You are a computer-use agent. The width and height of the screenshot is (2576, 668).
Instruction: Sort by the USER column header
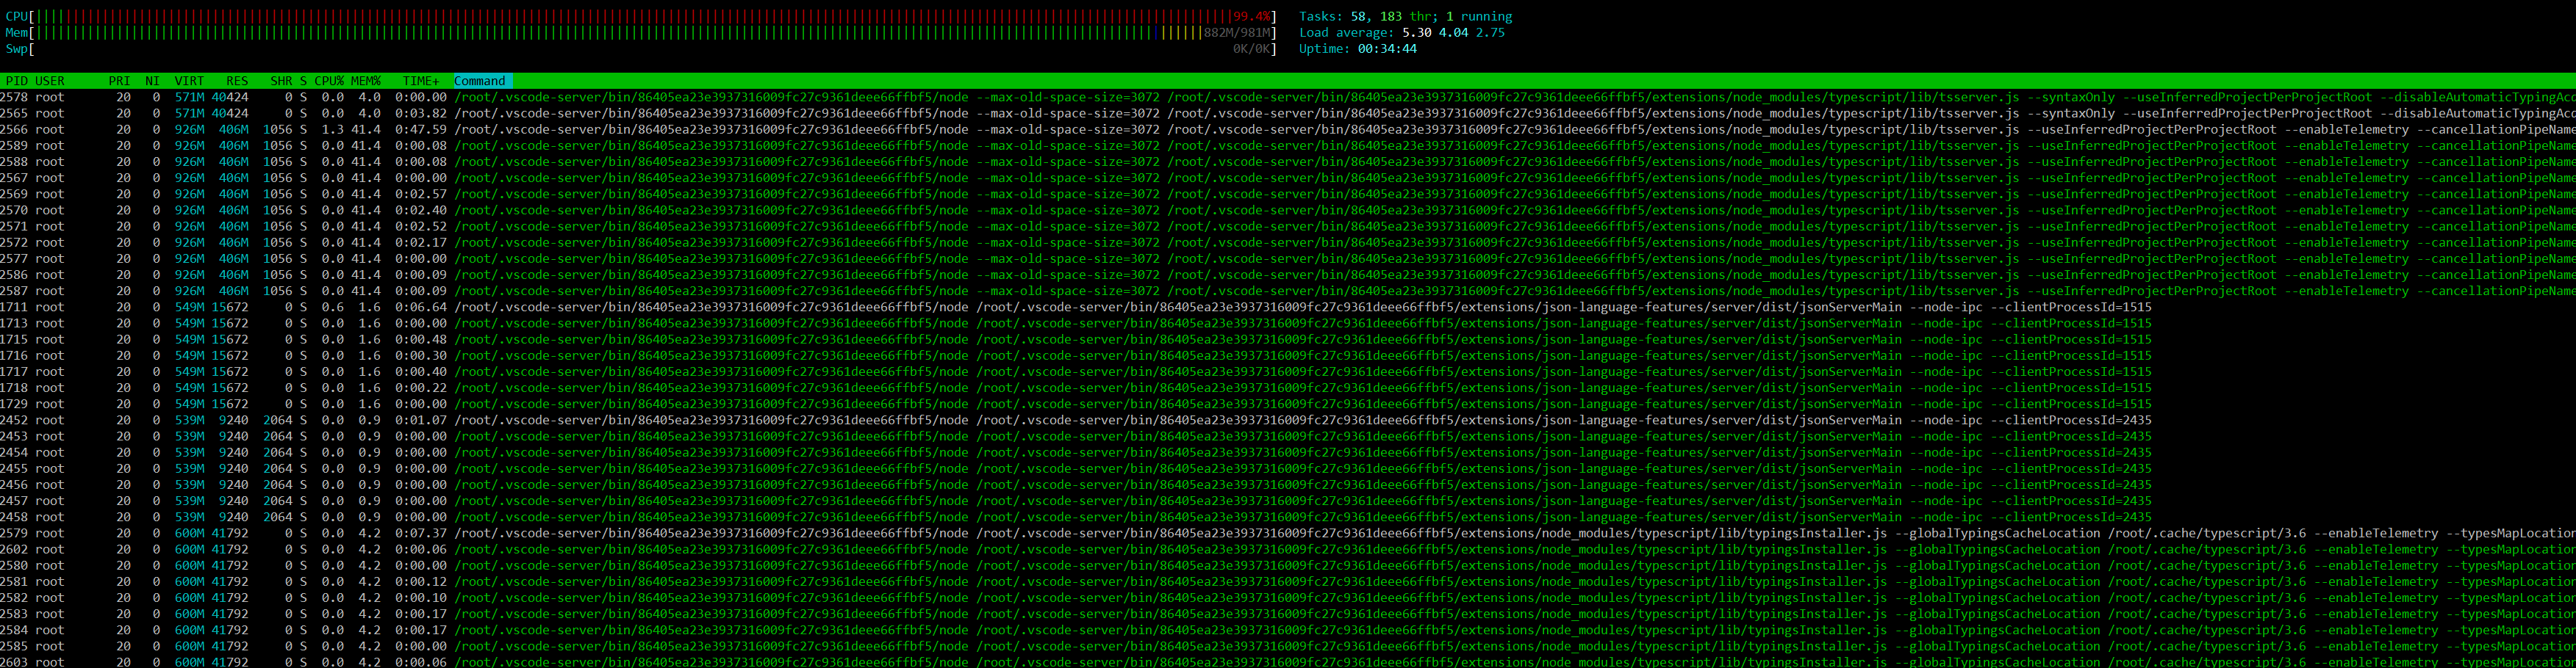tap(50, 81)
